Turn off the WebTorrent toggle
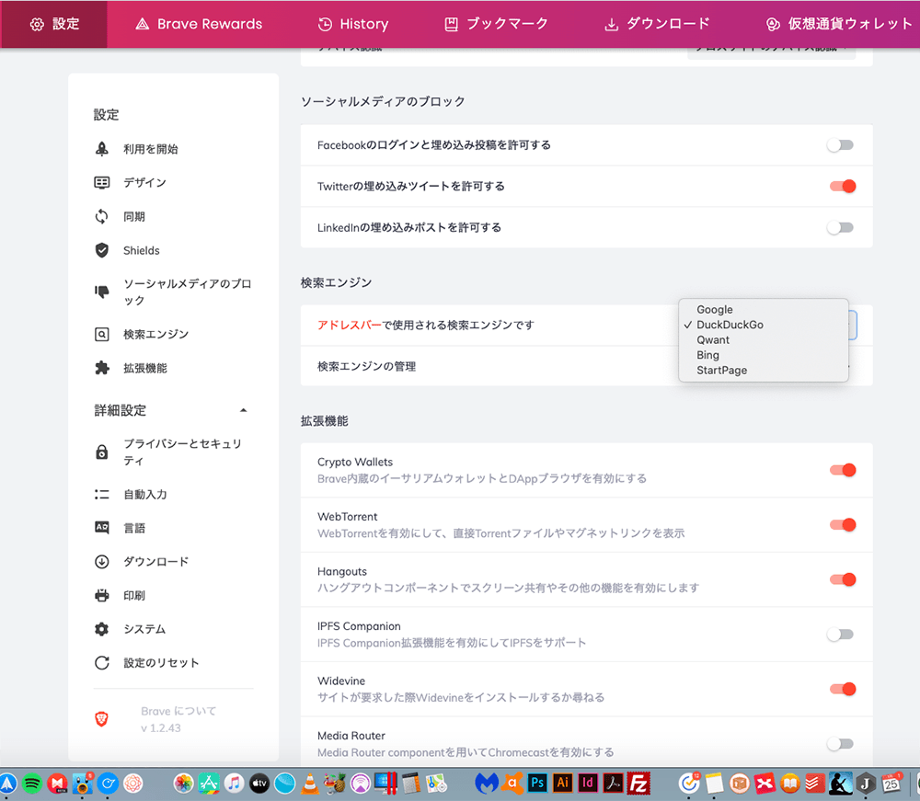The height and width of the screenshot is (801, 920). click(843, 525)
